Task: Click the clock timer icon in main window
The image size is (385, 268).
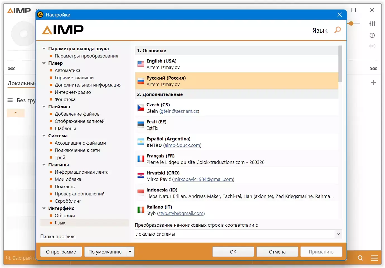Action: [x=372, y=35]
